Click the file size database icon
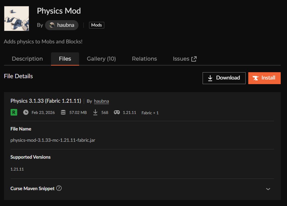The width and height of the screenshot is (287, 206). point(63,112)
